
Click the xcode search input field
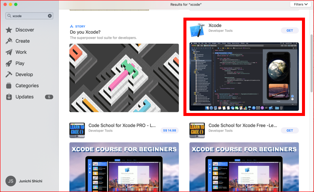click(x=29, y=16)
